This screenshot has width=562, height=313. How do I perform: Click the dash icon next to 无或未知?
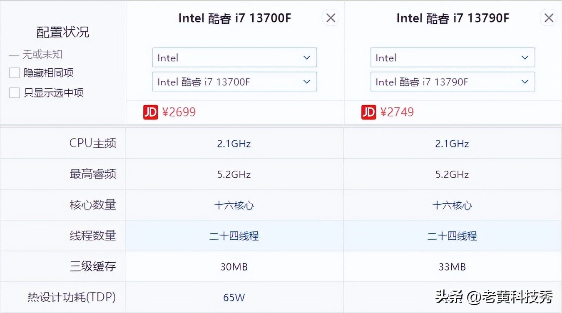coord(14,54)
